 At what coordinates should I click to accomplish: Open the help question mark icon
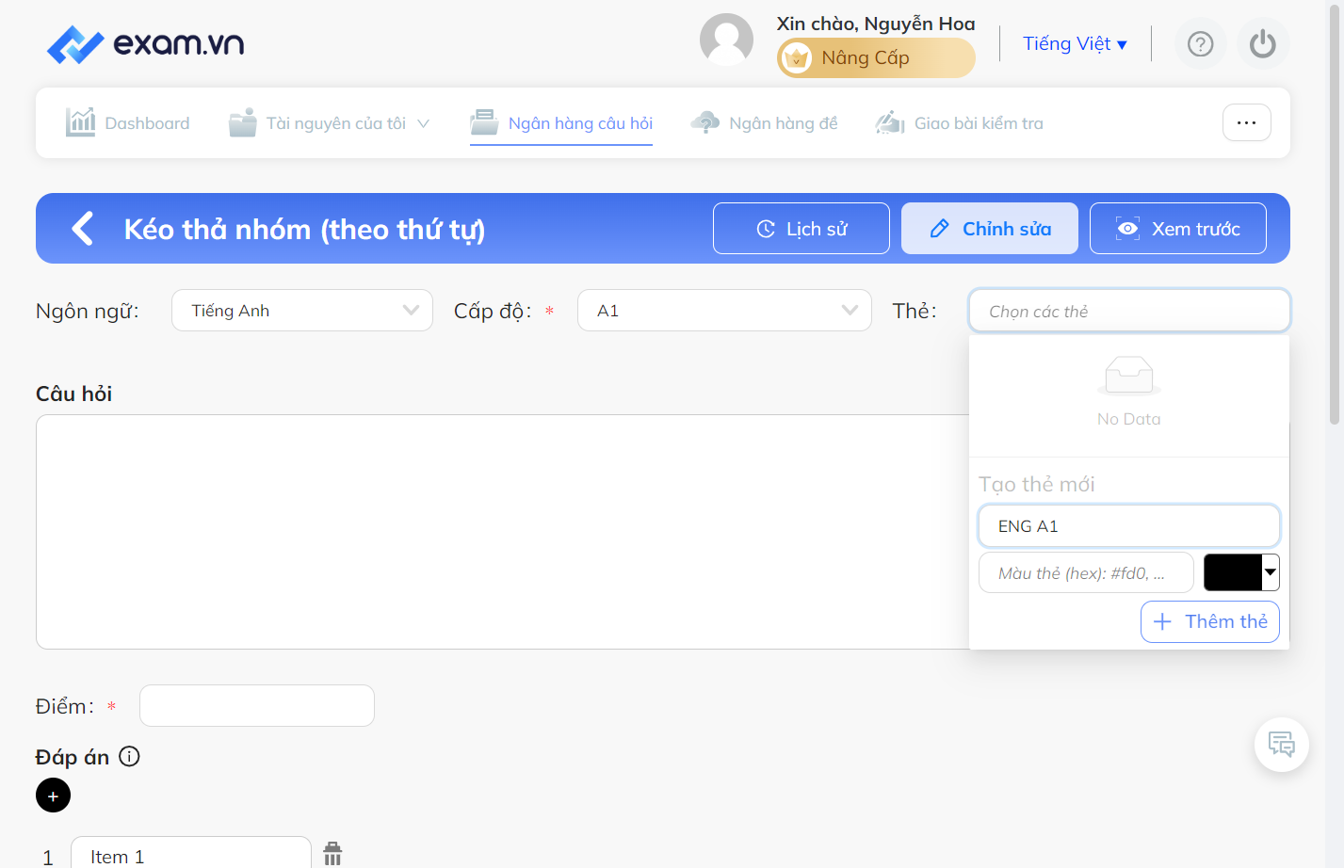pos(1200,44)
